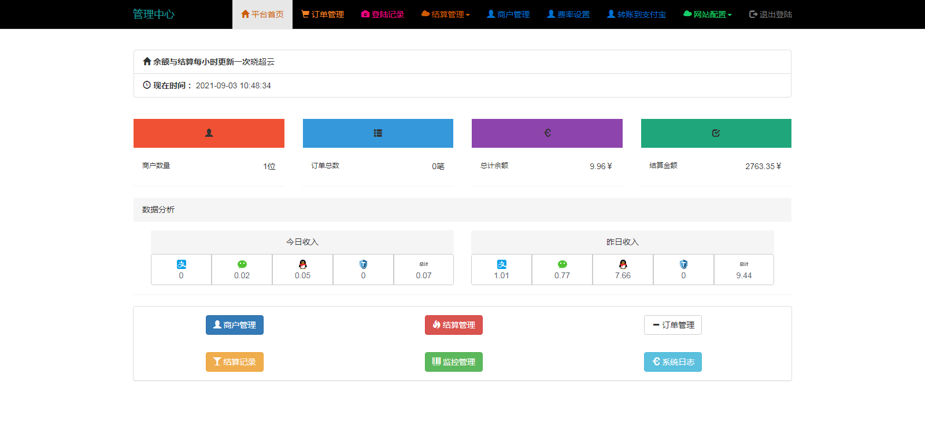
Task: Click the 昨日收入 header
Action: [623, 242]
